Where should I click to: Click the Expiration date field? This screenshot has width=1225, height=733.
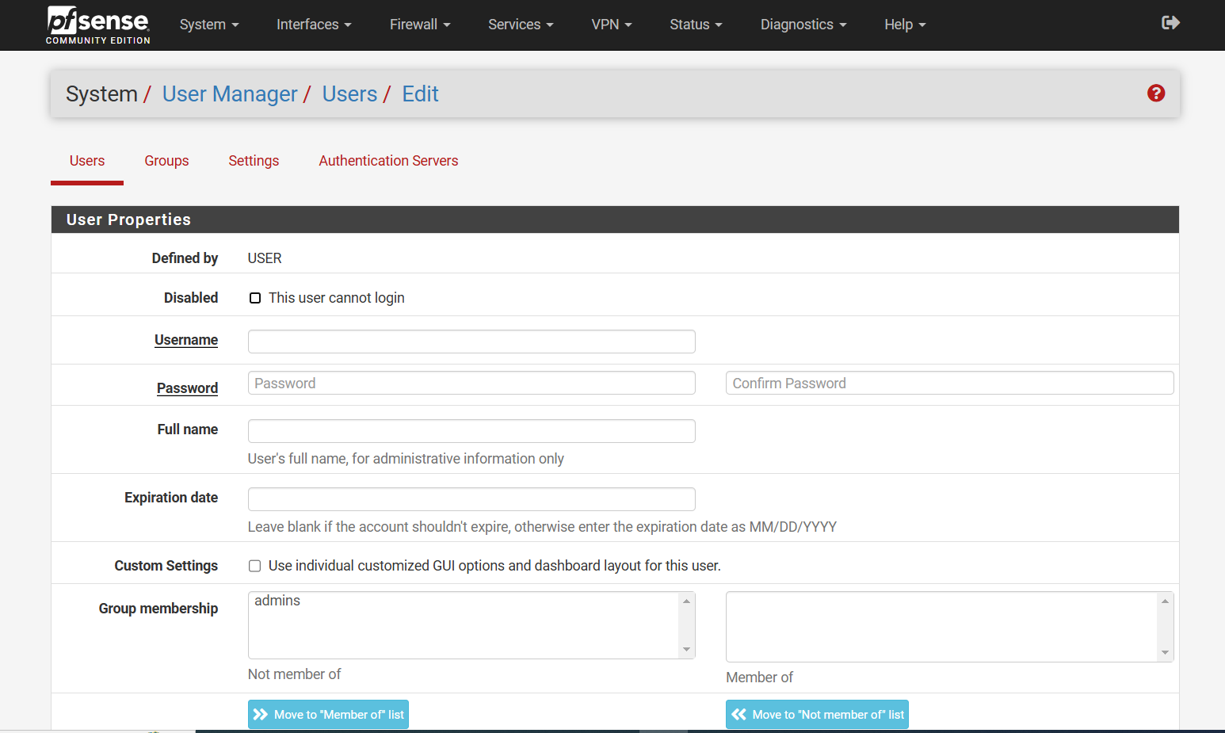[x=471, y=499]
